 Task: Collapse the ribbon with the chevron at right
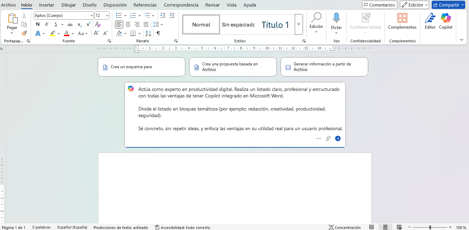[461, 40]
